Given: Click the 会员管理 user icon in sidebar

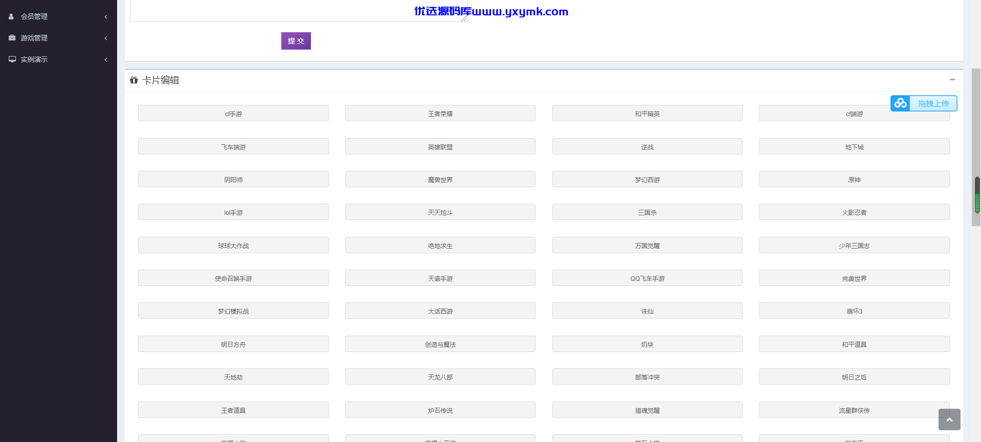Looking at the screenshot, I should [11, 16].
